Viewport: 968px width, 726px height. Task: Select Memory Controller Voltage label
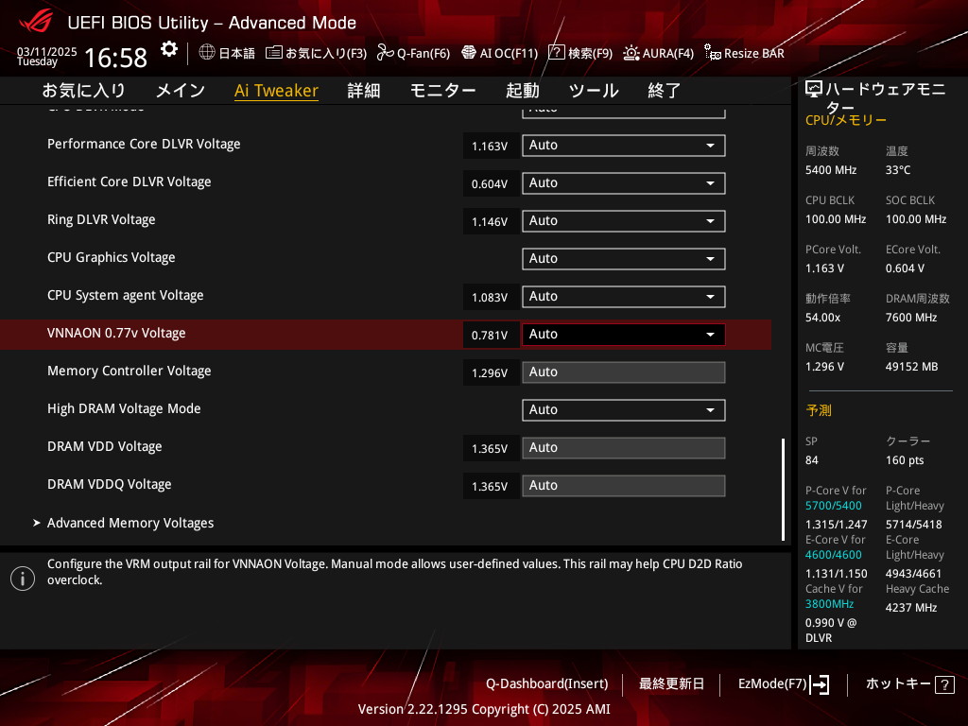(x=129, y=371)
